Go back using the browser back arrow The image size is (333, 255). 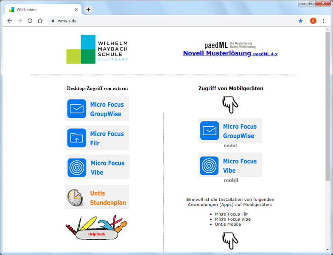[x=10, y=21]
